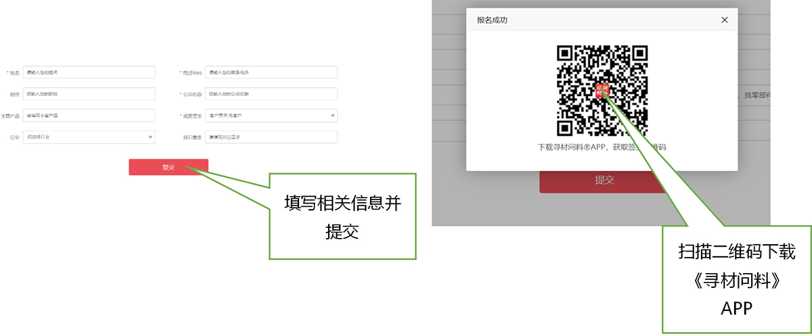812x334 pixels.
Task: Click the red logo in QR code center
Action: pyautogui.click(x=602, y=91)
